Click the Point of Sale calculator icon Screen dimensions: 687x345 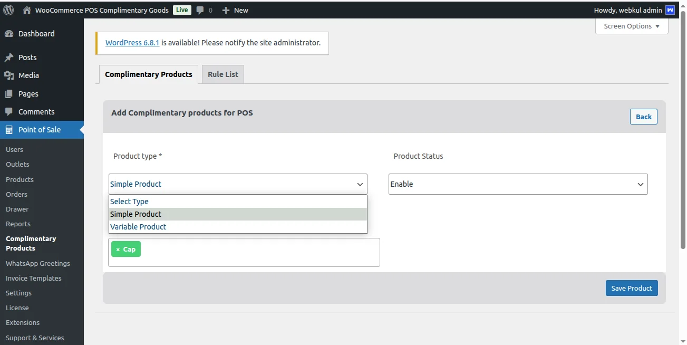click(x=9, y=130)
